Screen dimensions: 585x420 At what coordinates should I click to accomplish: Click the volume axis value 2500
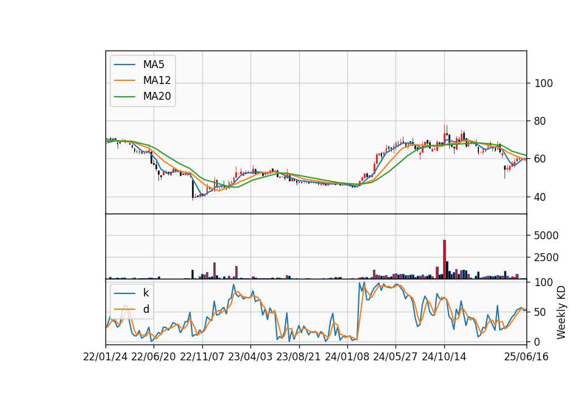(x=546, y=257)
